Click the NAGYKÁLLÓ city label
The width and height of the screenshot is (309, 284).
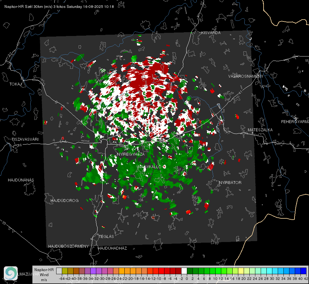pos(150,167)
